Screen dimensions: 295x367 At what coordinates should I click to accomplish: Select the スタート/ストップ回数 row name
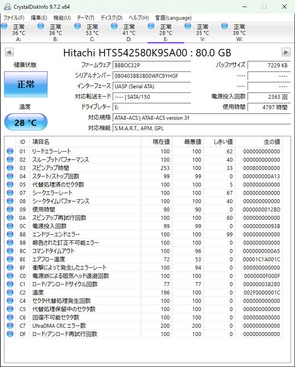(56, 176)
